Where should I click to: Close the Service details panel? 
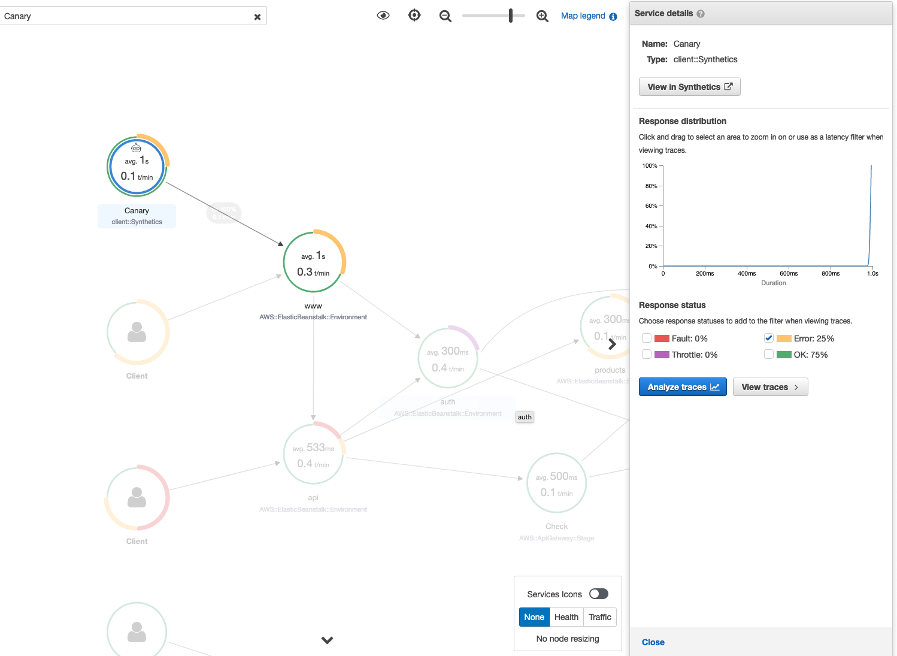[653, 642]
